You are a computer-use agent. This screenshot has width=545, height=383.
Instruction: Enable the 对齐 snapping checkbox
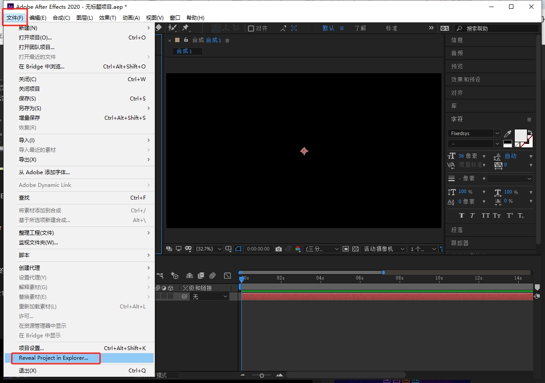tap(251, 28)
